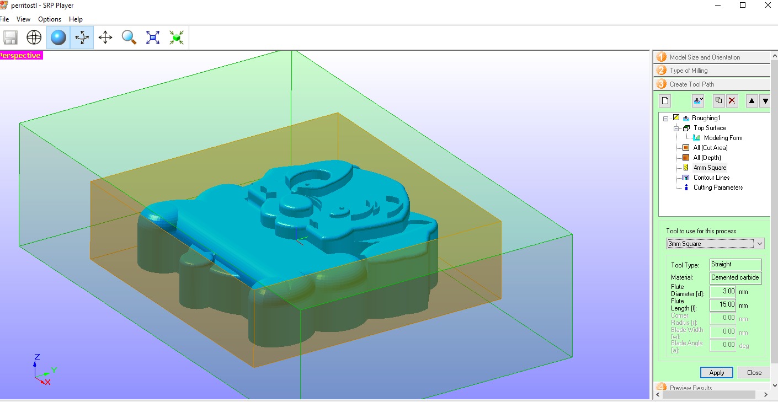Collapse the Top Surface tree node
Screen dimensions: 778x402
coord(676,128)
